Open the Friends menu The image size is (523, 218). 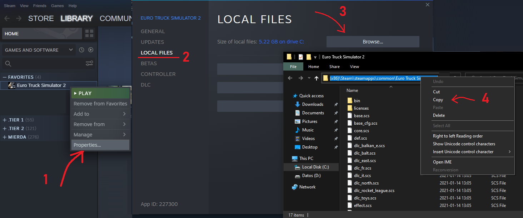click(x=40, y=6)
